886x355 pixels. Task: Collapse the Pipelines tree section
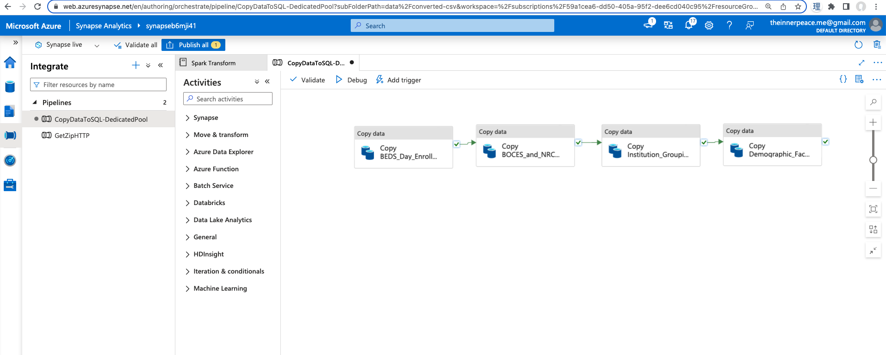[35, 102]
